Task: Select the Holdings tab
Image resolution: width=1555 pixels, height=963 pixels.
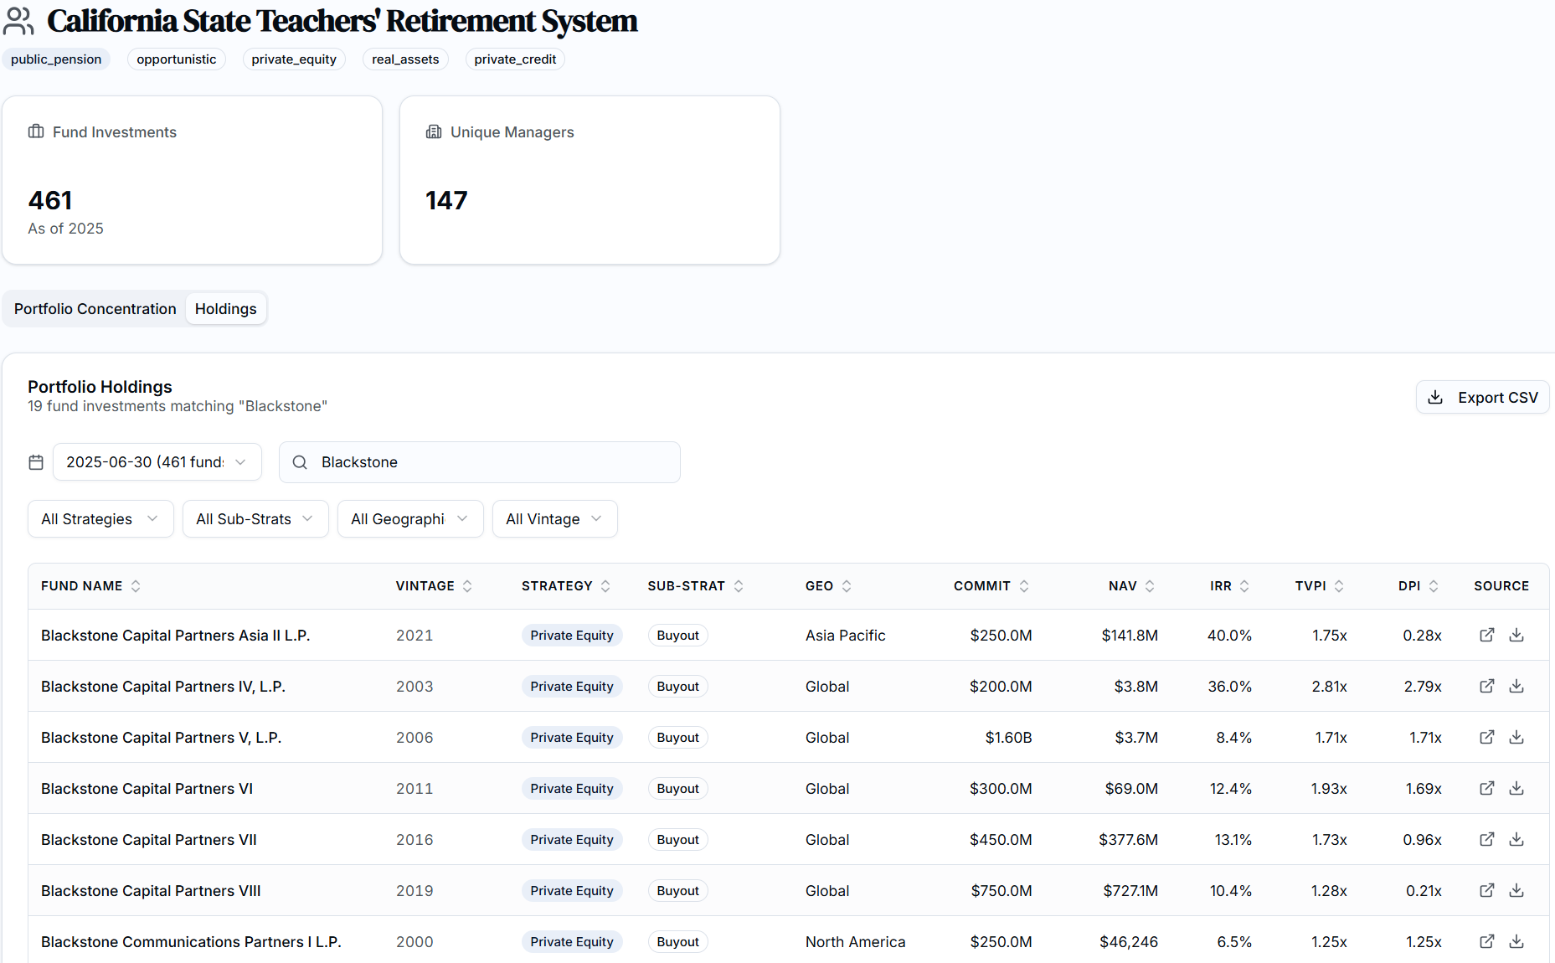Action: coord(226,309)
